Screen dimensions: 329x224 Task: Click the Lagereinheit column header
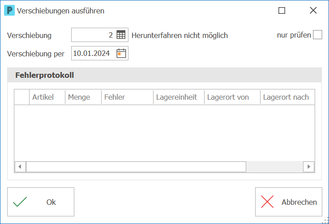(x=179, y=97)
